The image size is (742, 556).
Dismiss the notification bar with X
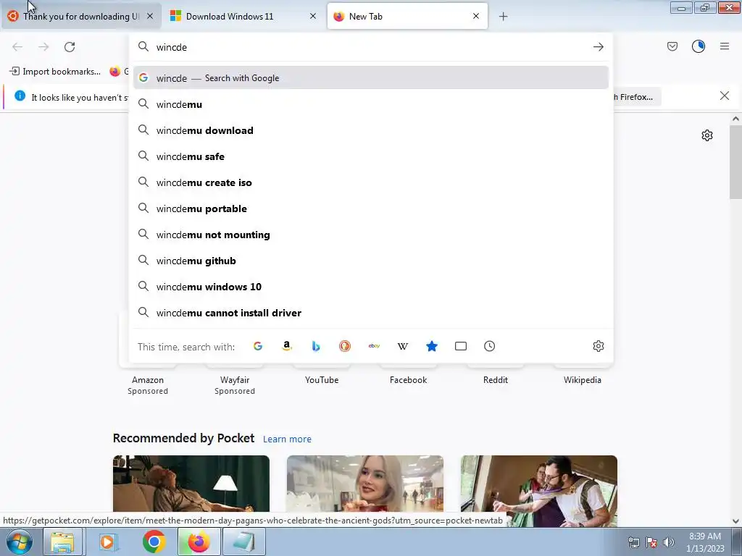724,96
